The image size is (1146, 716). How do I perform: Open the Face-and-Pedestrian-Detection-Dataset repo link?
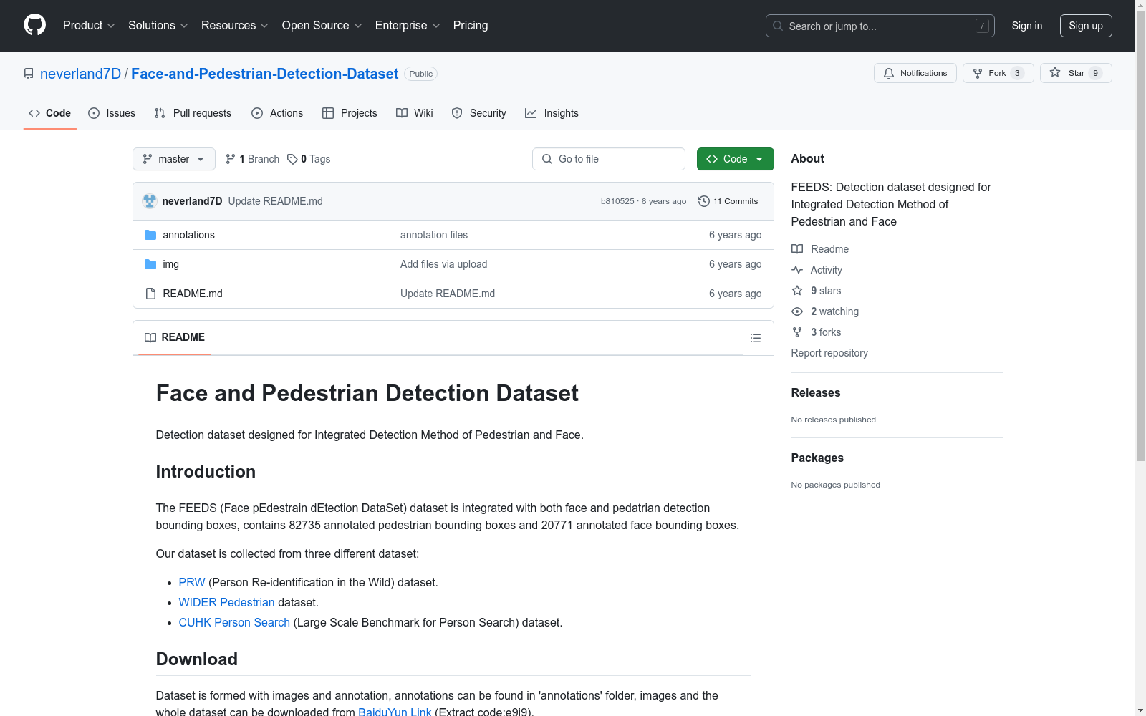[x=265, y=74]
